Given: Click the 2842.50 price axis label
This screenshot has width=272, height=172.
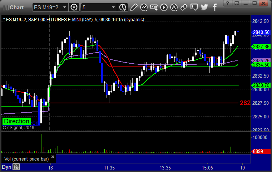Looking at the screenshot, I should coord(261,21).
